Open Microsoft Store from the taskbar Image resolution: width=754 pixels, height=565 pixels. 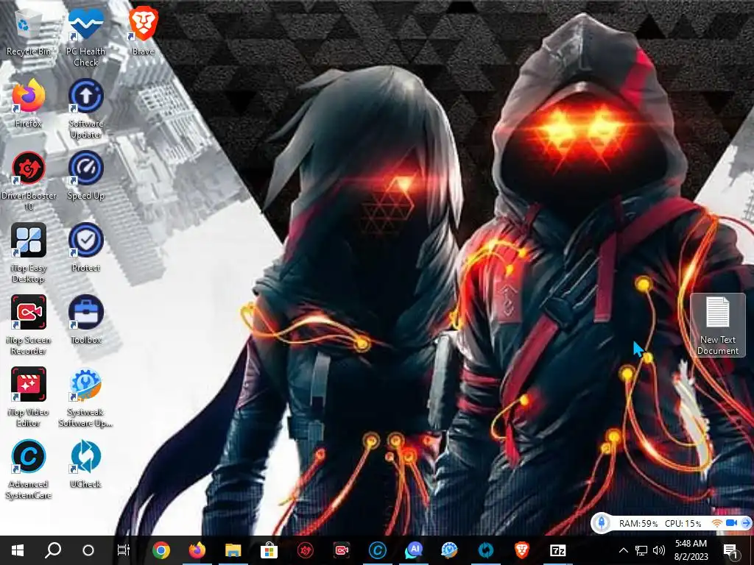(x=269, y=550)
